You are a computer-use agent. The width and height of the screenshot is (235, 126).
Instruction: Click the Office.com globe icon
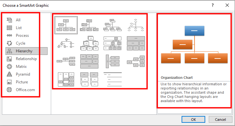tap(9, 90)
